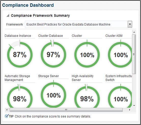The width and height of the screenshot is (141, 125).
Task: Click the vertical scrollbar thumb
Action: pos(134,54)
